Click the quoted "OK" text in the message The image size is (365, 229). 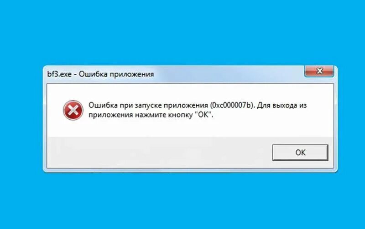(x=204, y=115)
